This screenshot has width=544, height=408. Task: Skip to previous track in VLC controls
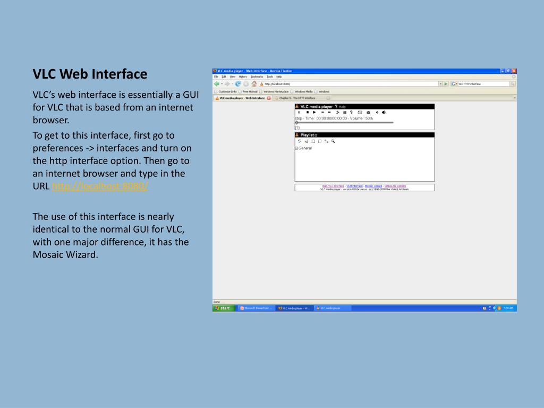(x=322, y=113)
